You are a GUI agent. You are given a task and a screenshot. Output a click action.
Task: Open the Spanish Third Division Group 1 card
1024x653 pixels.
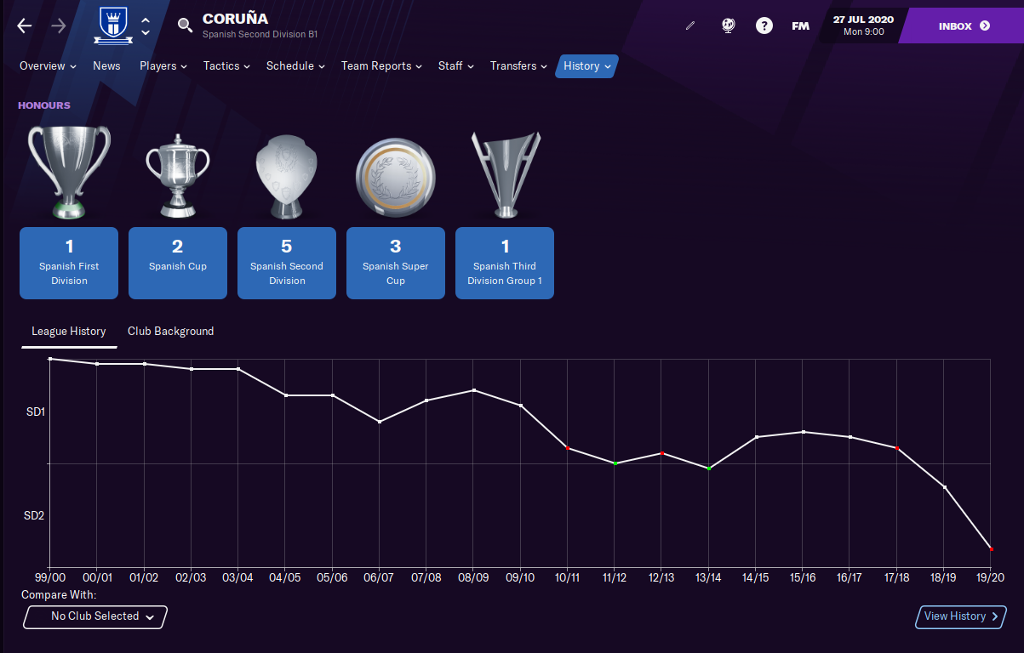pyautogui.click(x=505, y=263)
